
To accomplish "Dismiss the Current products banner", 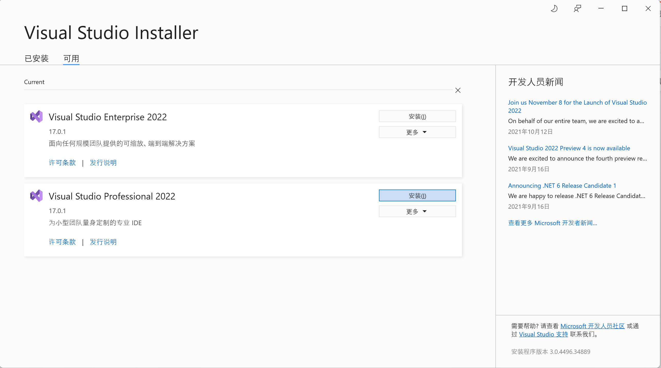I will 458,90.
